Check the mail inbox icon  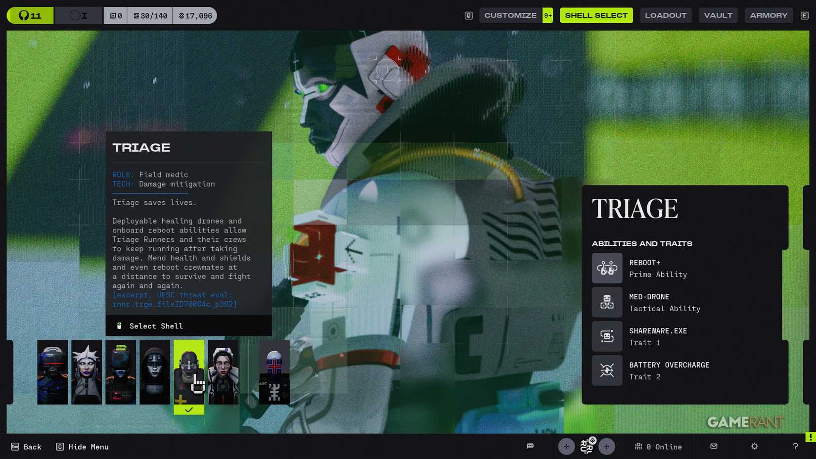pyautogui.click(x=714, y=446)
